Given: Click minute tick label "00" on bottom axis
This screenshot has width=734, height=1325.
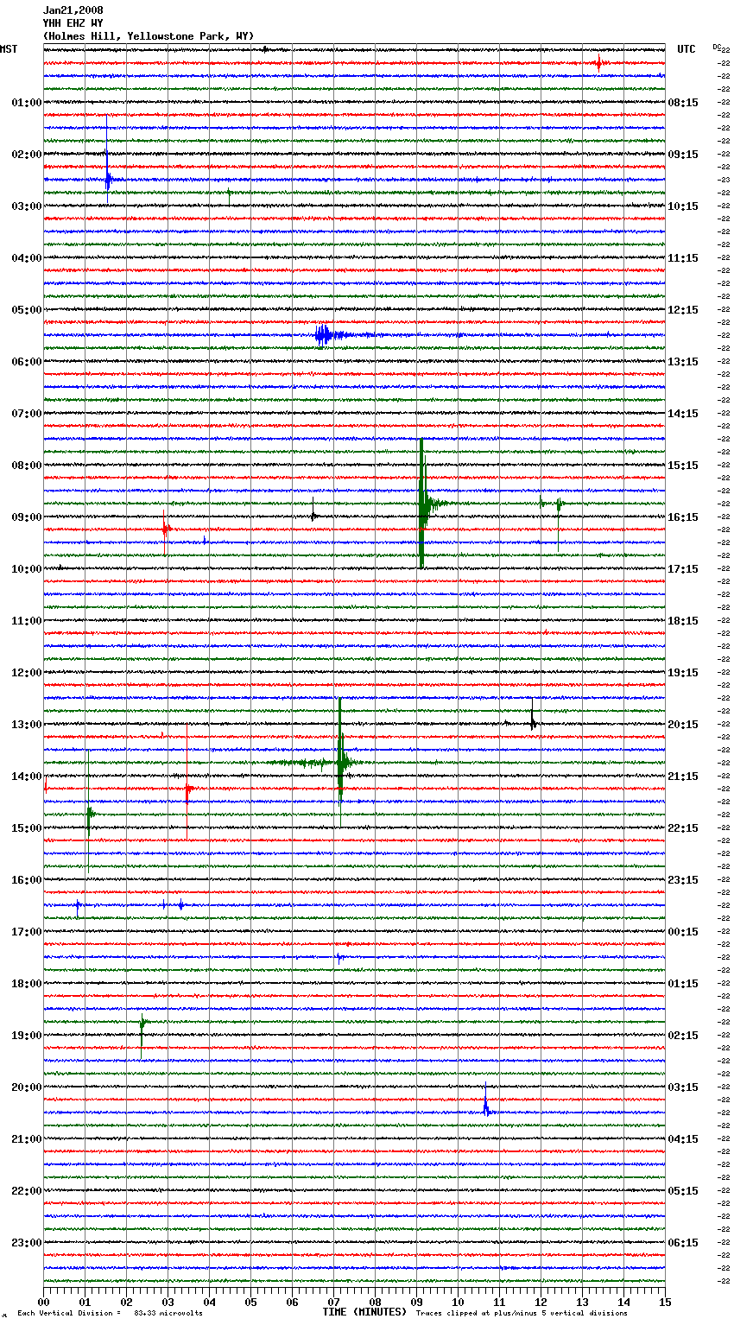Looking at the screenshot, I should [43, 1302].
